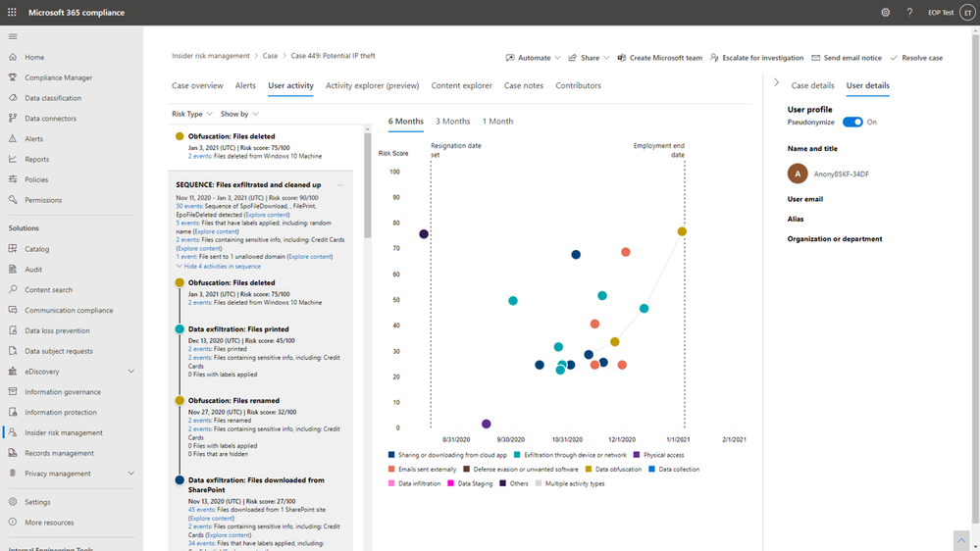
Task: Click Reports chart icon
Action: coord(13,159)
